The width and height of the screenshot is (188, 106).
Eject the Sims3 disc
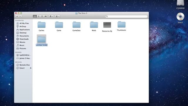[31, 68]
